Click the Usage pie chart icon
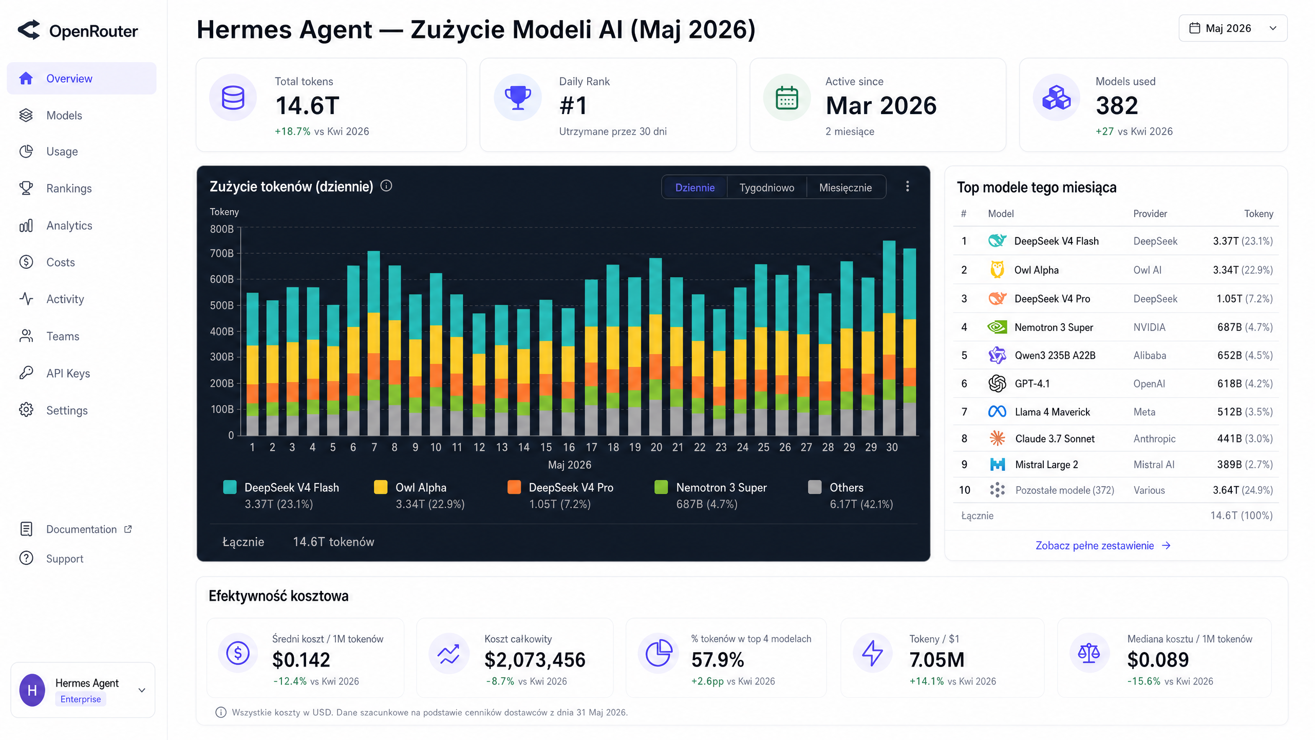This screenshot has height=740, width=1315. point(26,151)
